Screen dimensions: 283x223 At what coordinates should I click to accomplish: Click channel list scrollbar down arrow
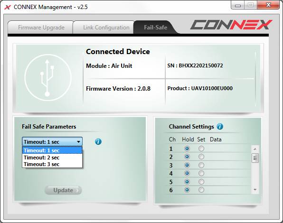pos(255,190)
